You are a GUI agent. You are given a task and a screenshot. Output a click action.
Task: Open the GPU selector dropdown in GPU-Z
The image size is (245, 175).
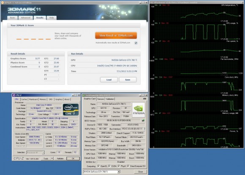pos(119,172)
